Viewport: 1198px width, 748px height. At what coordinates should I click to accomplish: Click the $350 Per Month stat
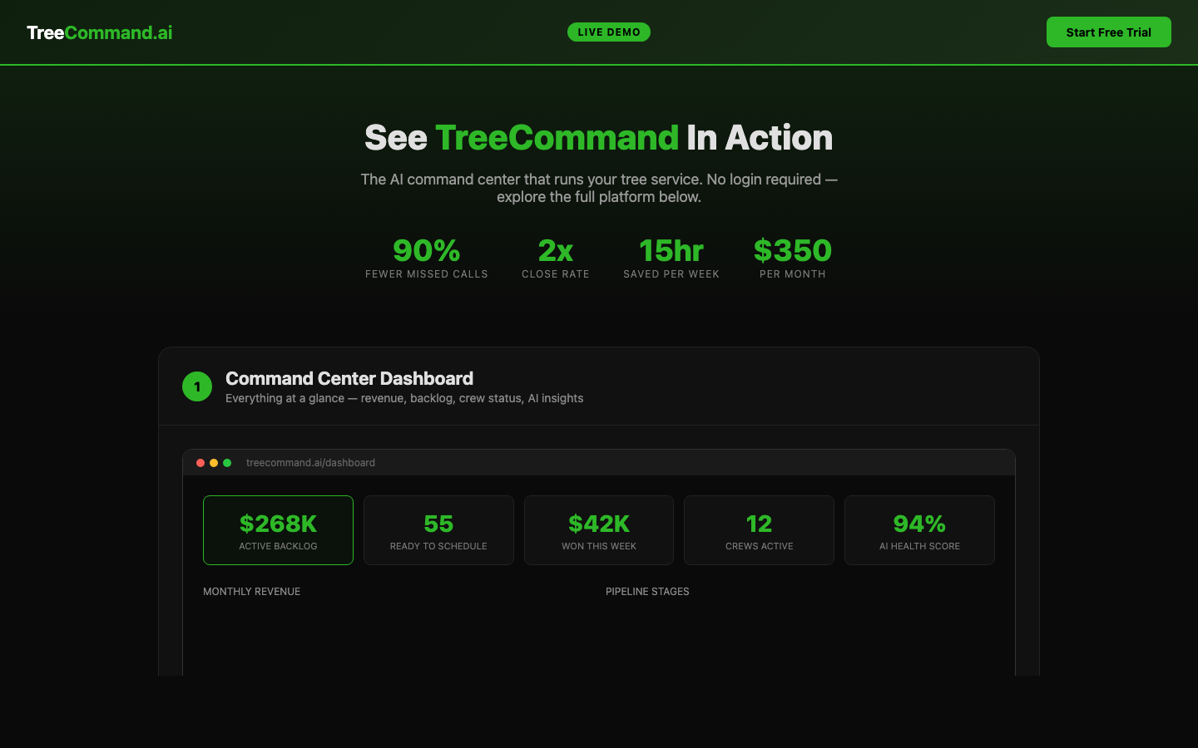[x=793, y=258]
